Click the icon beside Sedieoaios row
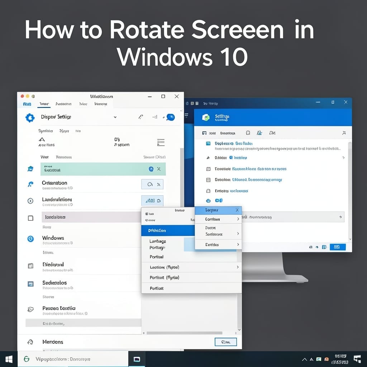 [30, 284]
